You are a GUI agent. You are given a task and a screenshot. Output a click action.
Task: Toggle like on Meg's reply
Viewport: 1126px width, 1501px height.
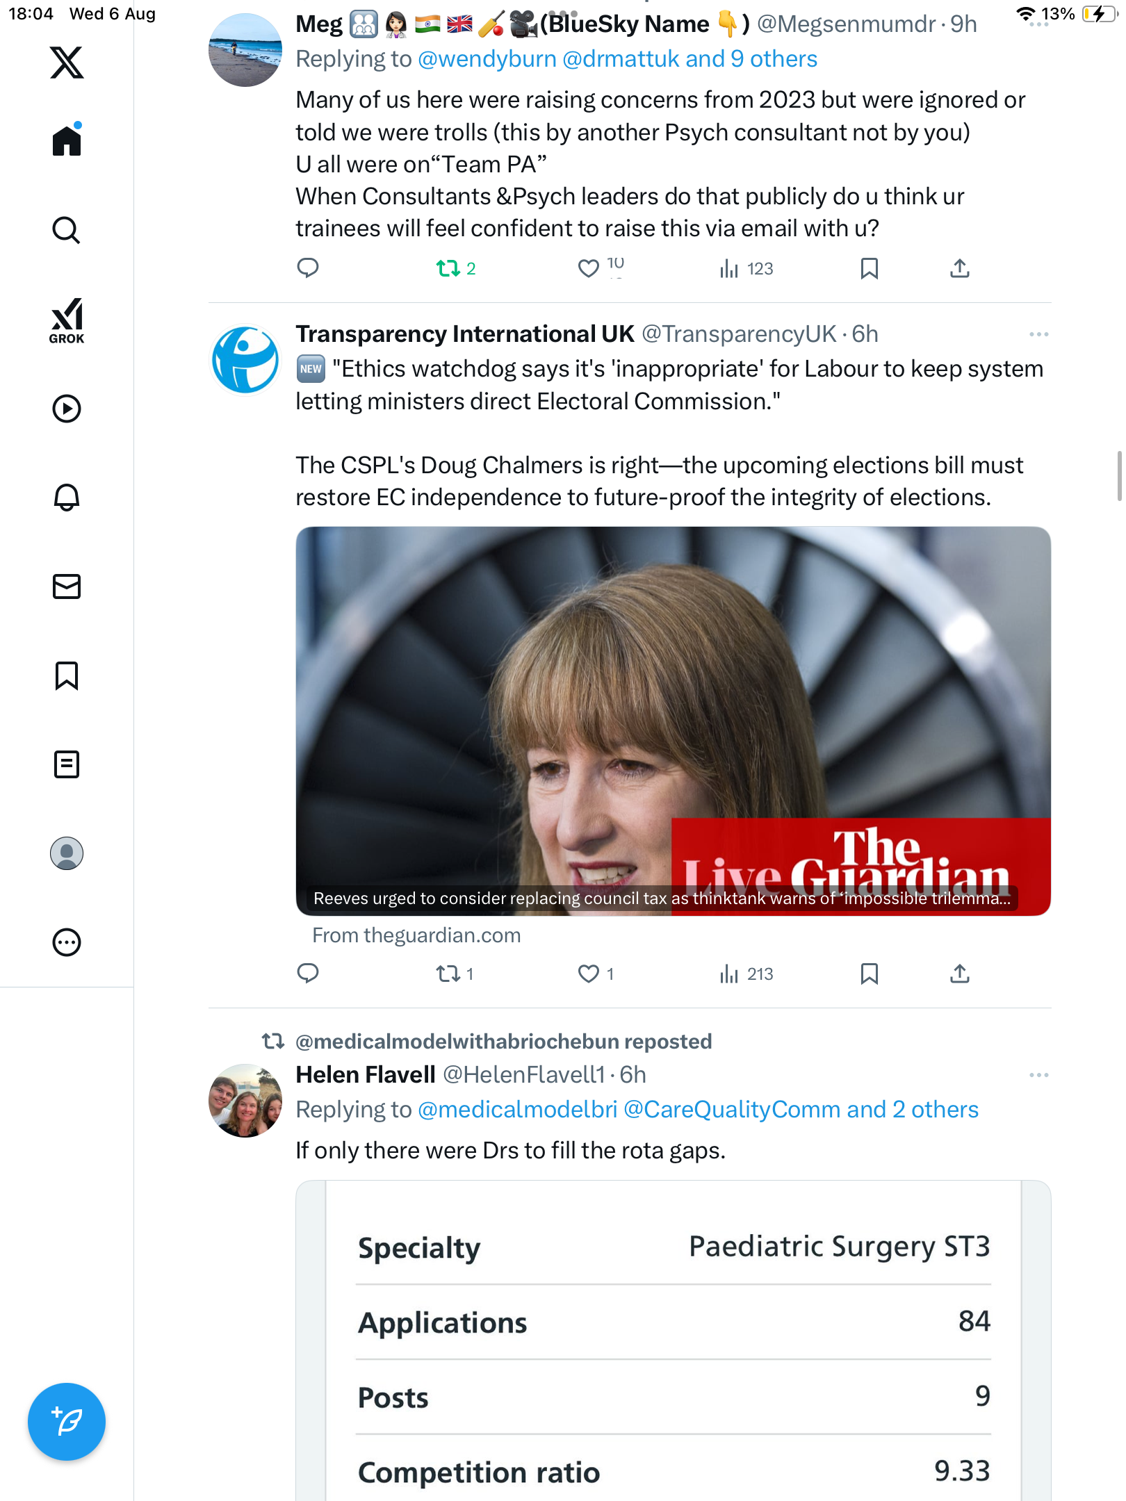click(589, 268)
